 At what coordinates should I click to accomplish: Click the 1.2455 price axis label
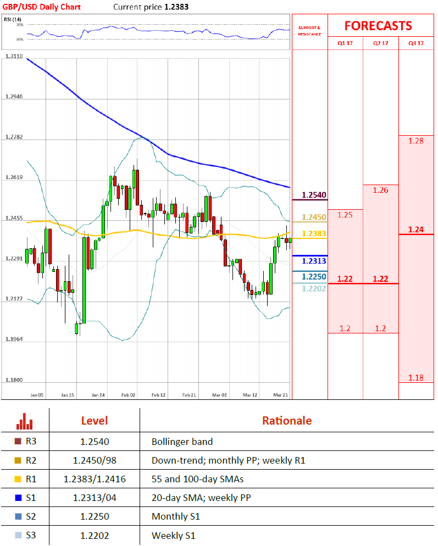coord(14,218)
